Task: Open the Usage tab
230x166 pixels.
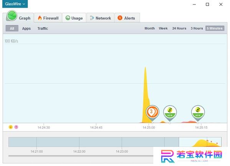Action: pos(74,18)
